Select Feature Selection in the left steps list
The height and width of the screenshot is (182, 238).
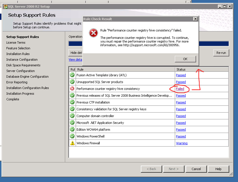pyautogui.click(x=18, y=48)
